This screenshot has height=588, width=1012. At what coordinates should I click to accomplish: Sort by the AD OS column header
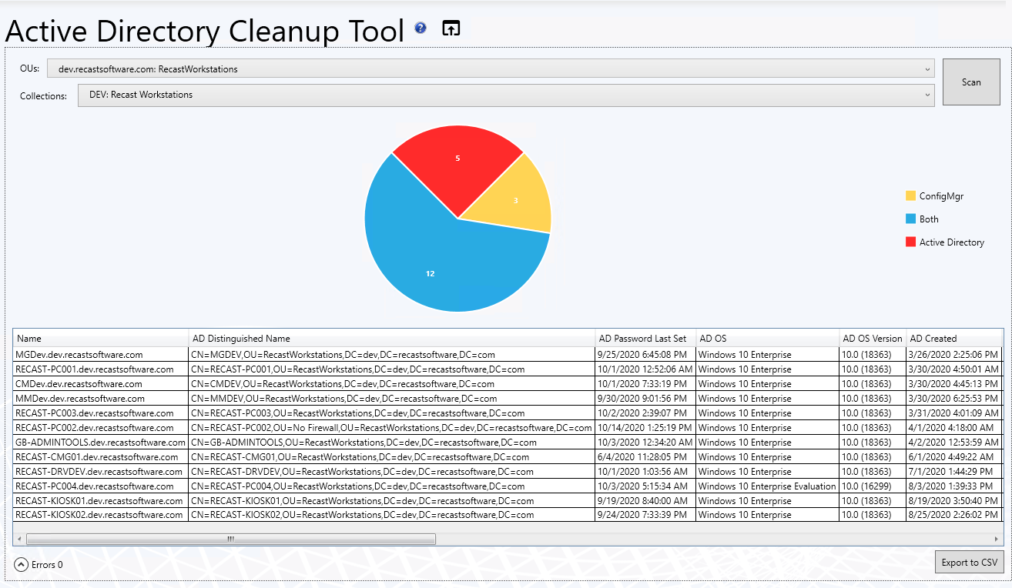tap(768, 339)
